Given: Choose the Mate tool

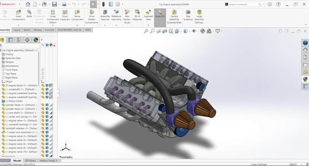Looking at the screenshot, I should click(29, 14).
